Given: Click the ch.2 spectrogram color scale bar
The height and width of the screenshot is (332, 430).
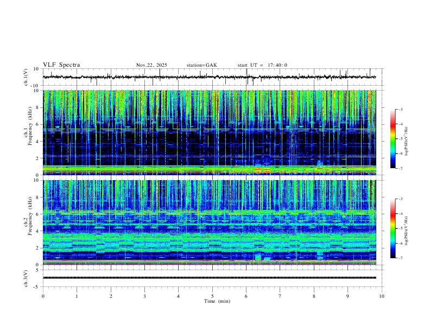Looking at the screenshot, I should [x=393, y=228].
